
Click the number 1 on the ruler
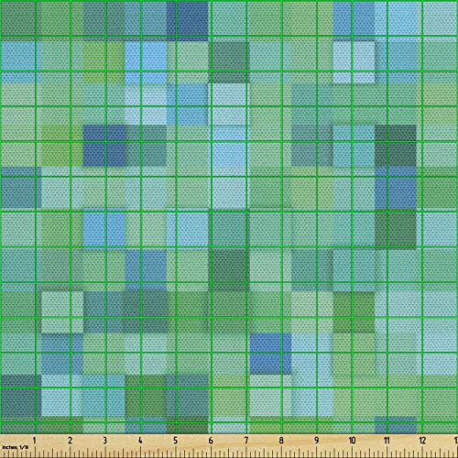tap(34, 441)
